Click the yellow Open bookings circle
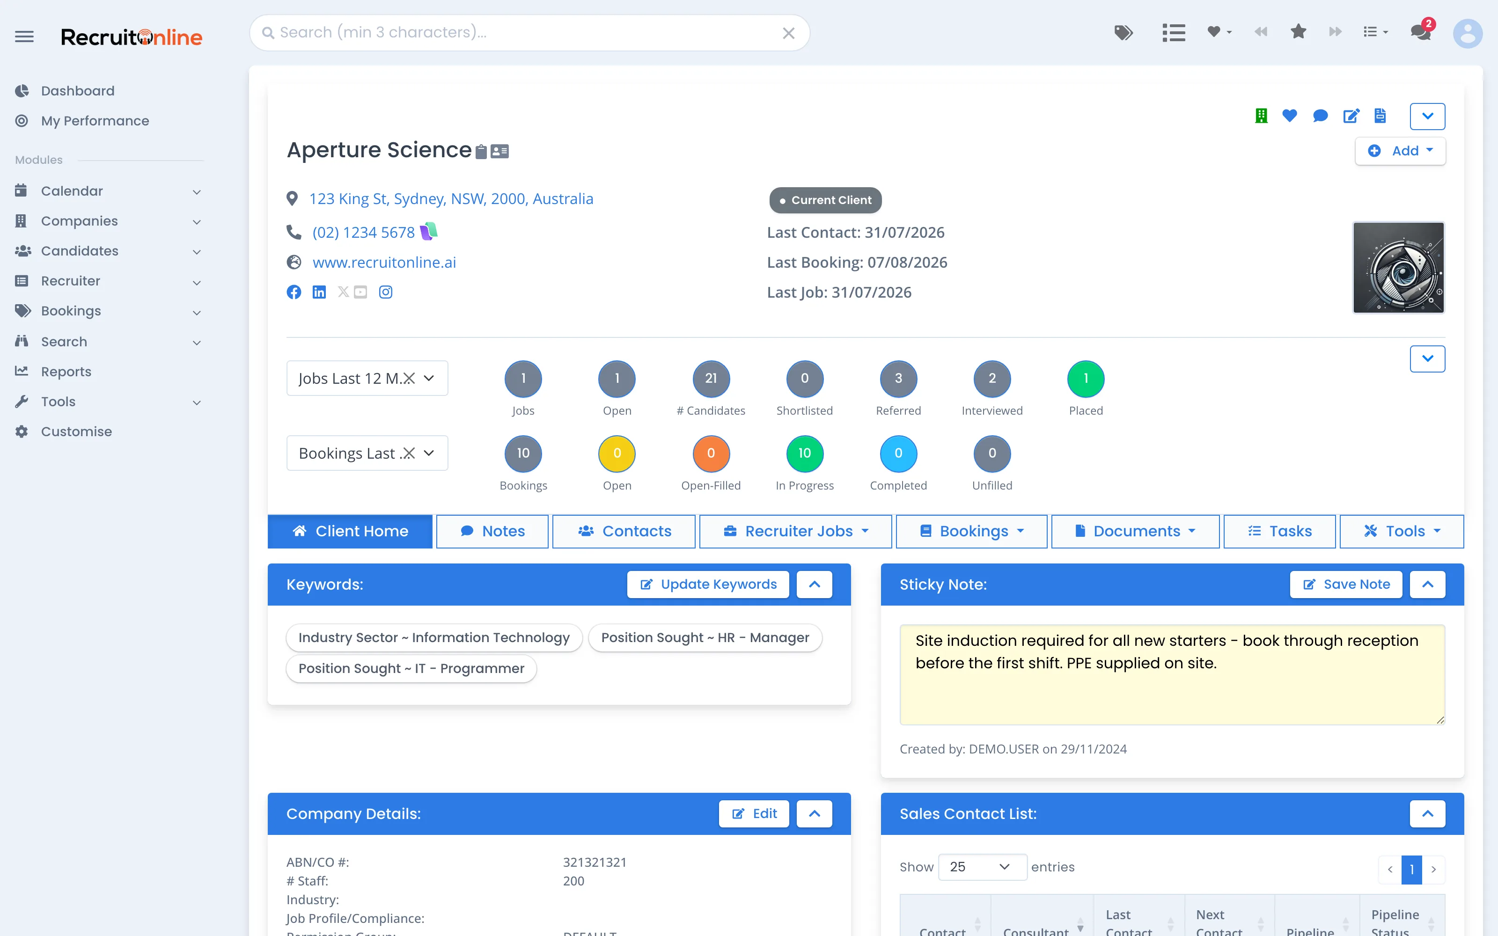The height and width of the screenshot is (936, 1498). [x=617, y=453]
